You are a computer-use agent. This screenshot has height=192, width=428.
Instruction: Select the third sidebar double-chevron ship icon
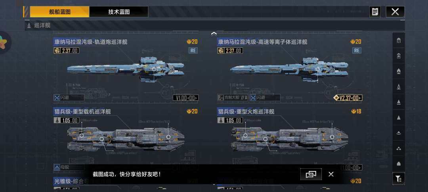[x=399, y=71]
